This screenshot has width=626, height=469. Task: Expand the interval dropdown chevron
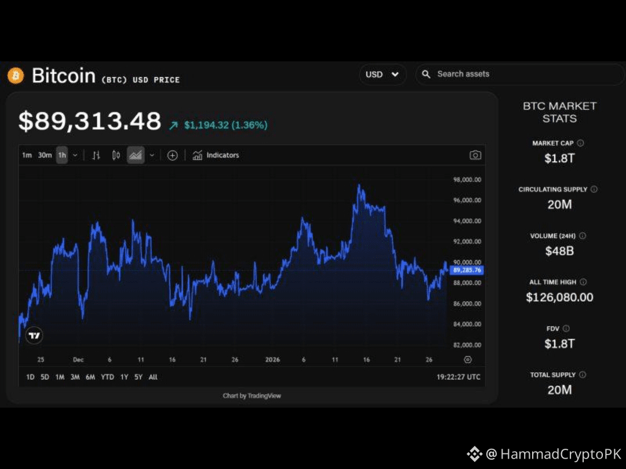coord(75,155)
